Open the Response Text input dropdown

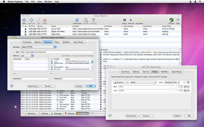172,82
